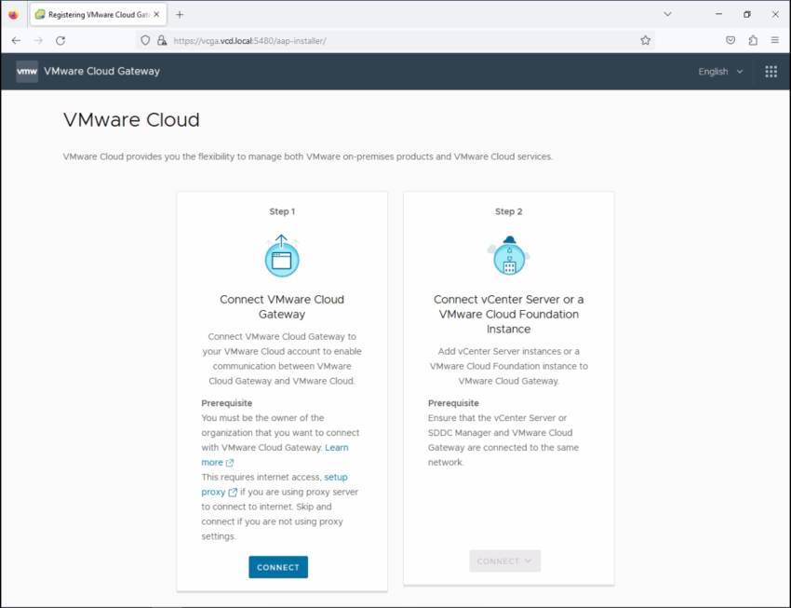Expand the Step 2 CONNECT dropdown
The width and height of the screenshot is (791, 608).
tap(504, 561)
